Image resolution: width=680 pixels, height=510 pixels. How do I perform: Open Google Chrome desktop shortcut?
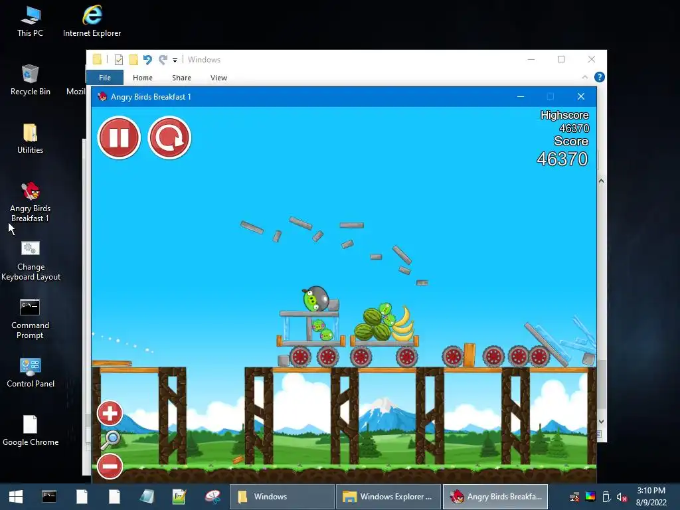tap(31, 430)
